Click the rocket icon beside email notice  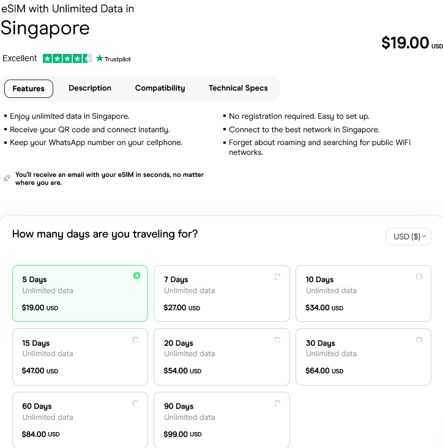pos(7,178)
